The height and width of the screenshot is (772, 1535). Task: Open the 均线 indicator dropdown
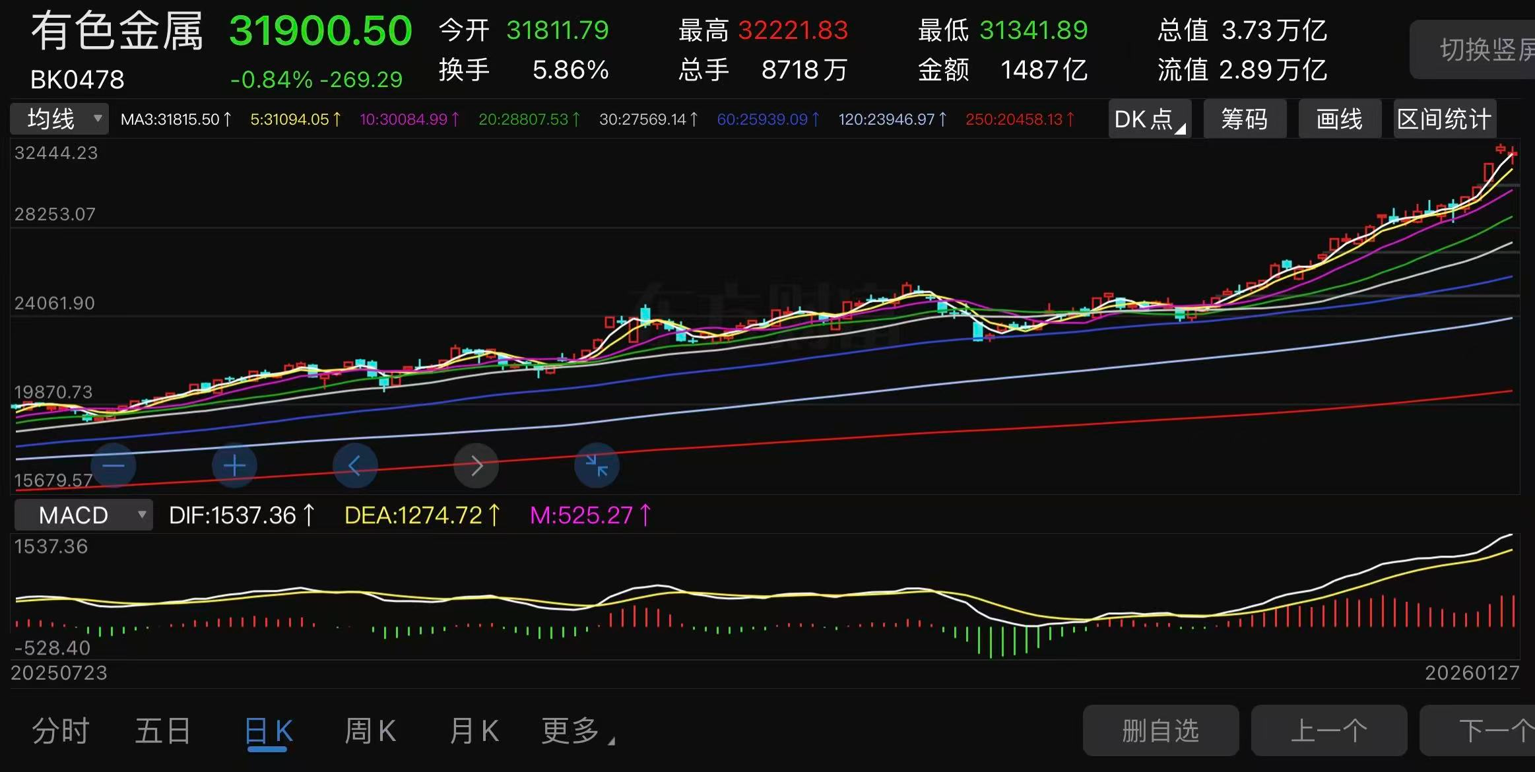[59, 119]
